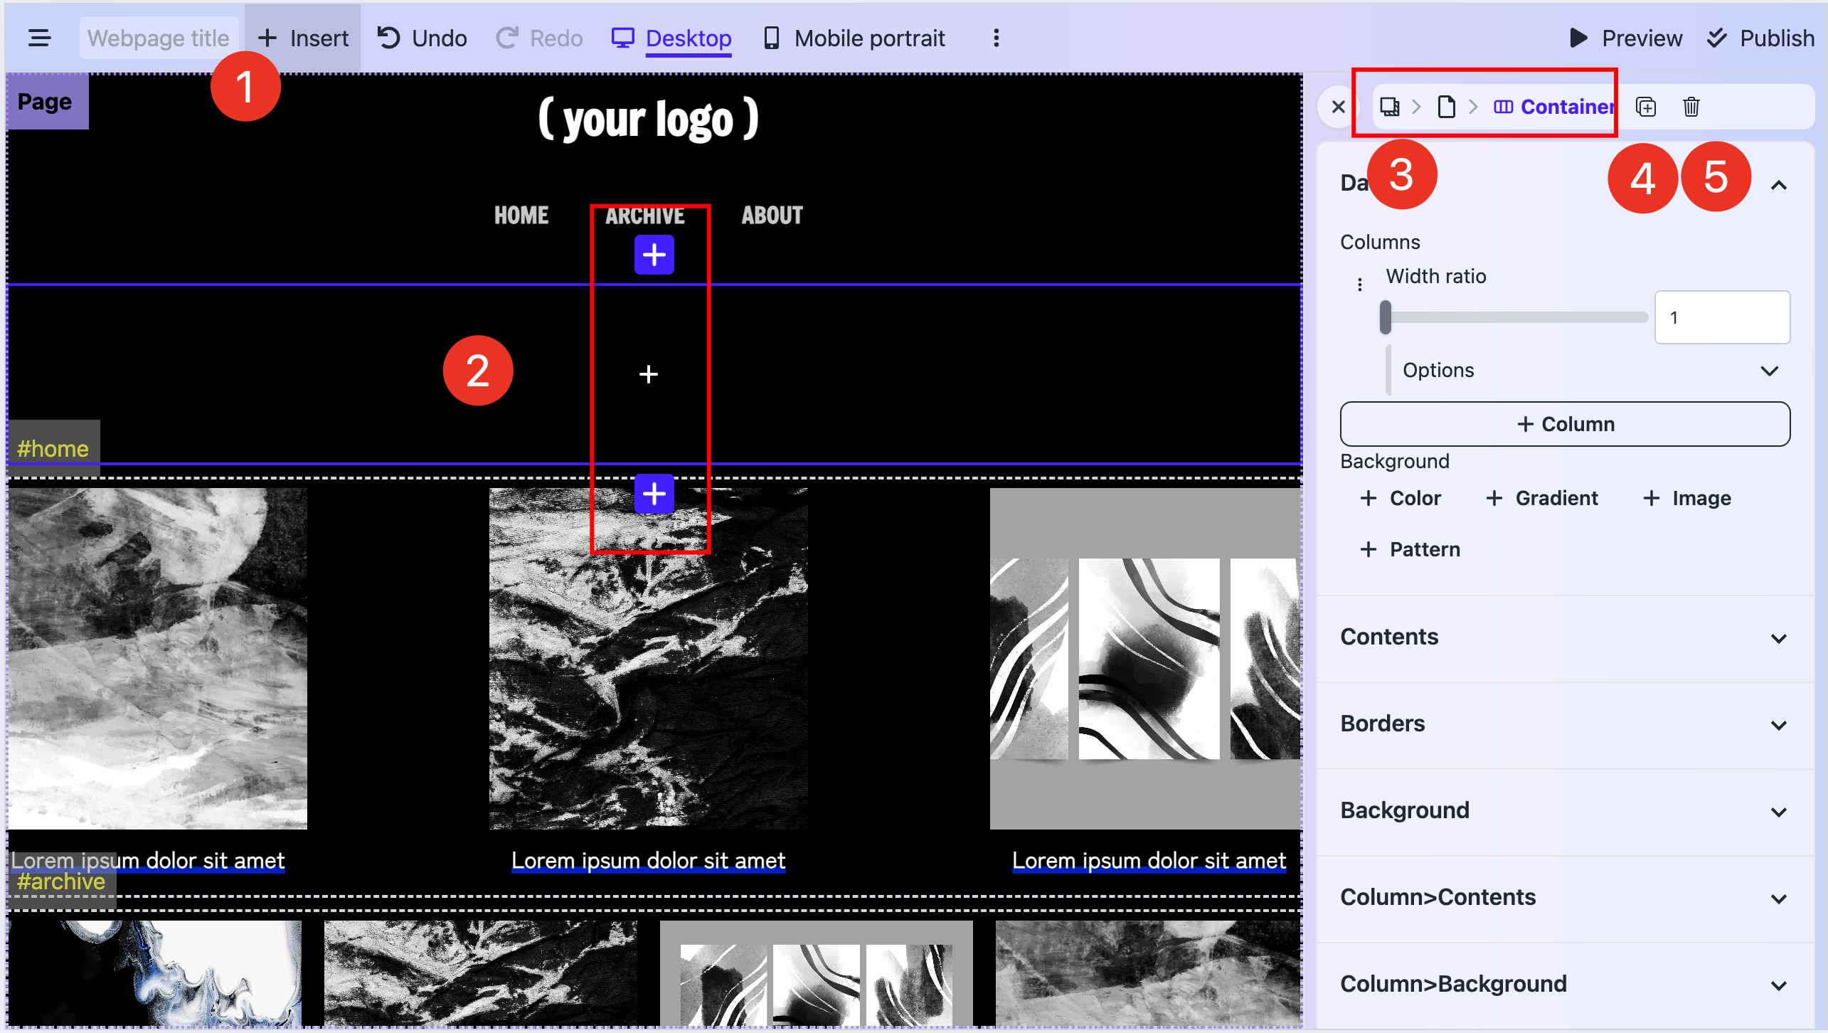
Task: Open the Insert menu
Action: [303, 38]
